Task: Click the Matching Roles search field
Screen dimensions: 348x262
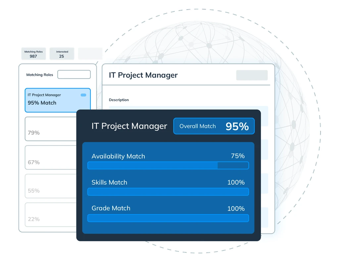Action: [74, 74]
